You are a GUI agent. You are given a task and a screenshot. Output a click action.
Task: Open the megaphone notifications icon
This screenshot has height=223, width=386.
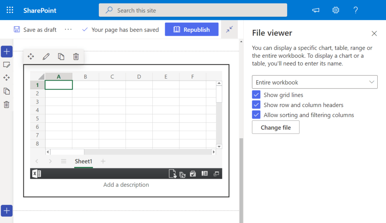coord(316,10)
